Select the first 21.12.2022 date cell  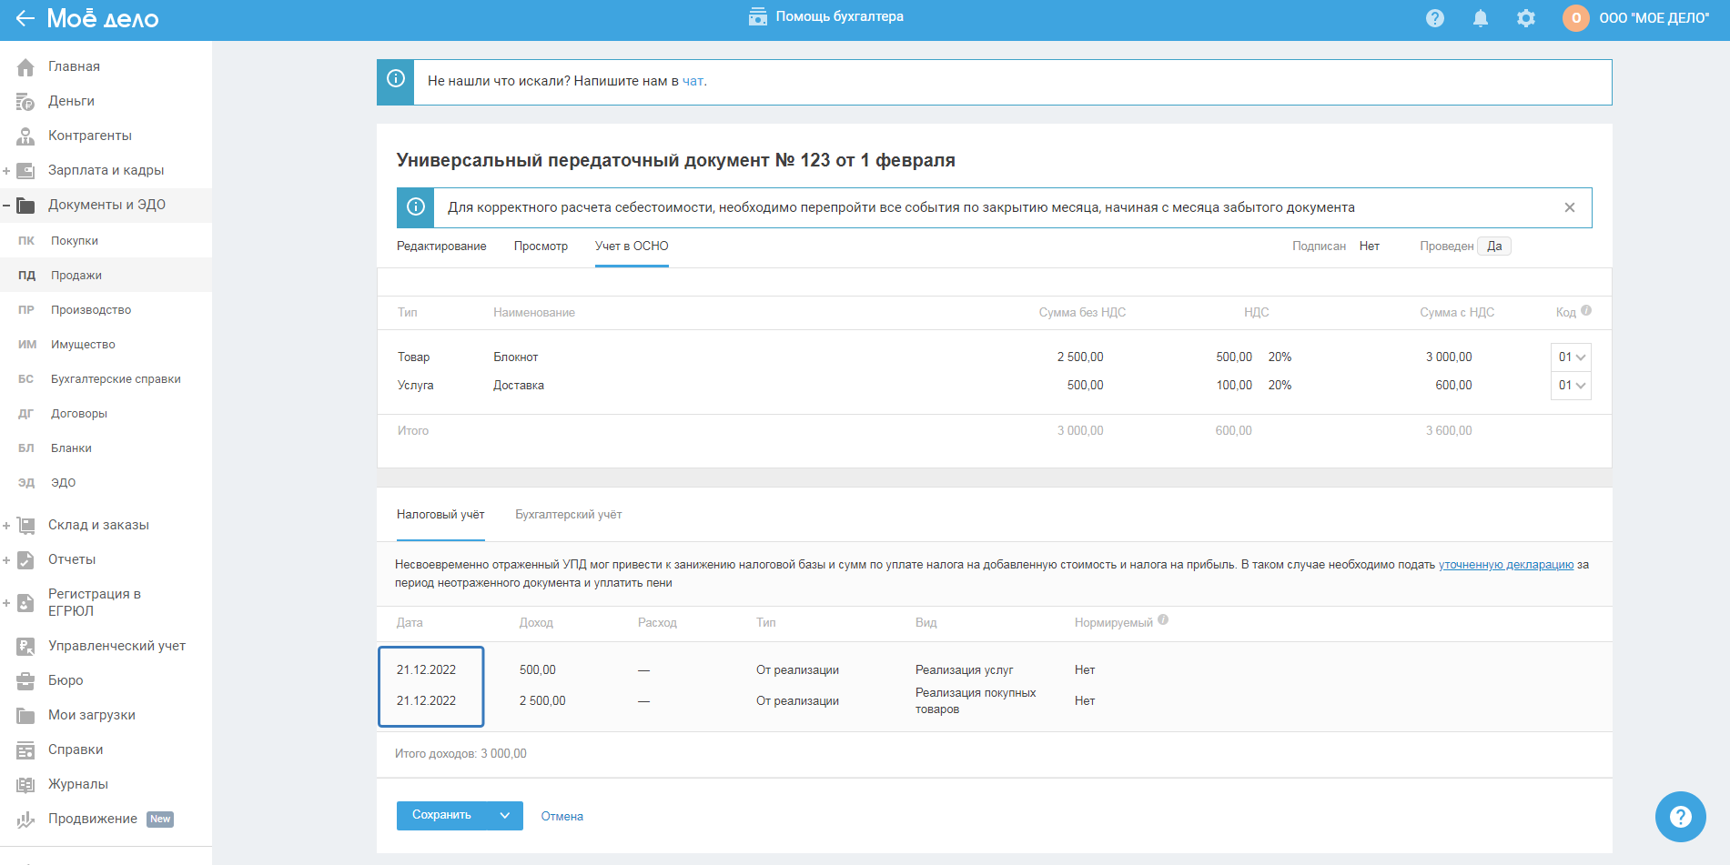pyautogui.click(x=426, y=670)
